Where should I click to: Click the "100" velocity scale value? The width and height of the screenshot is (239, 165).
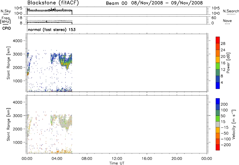click(224, 110)
